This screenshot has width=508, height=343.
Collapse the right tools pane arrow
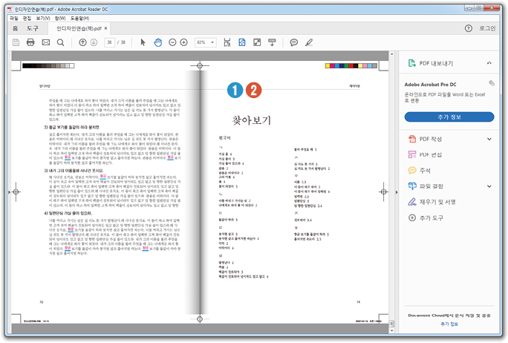(x=397, y=192)
